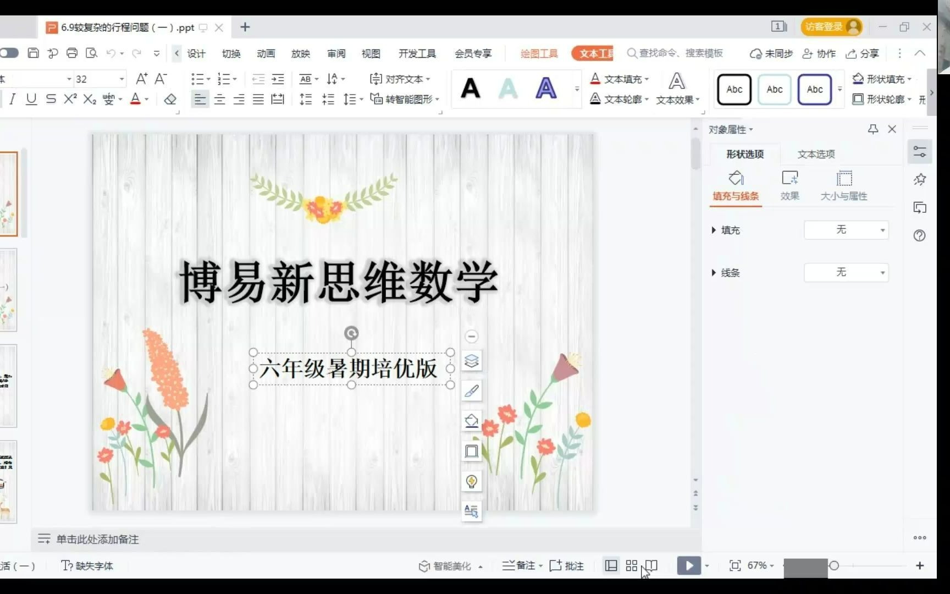950x594 pixels.
Task: Click the shape fill floating icon
Action: click(471, 421)
